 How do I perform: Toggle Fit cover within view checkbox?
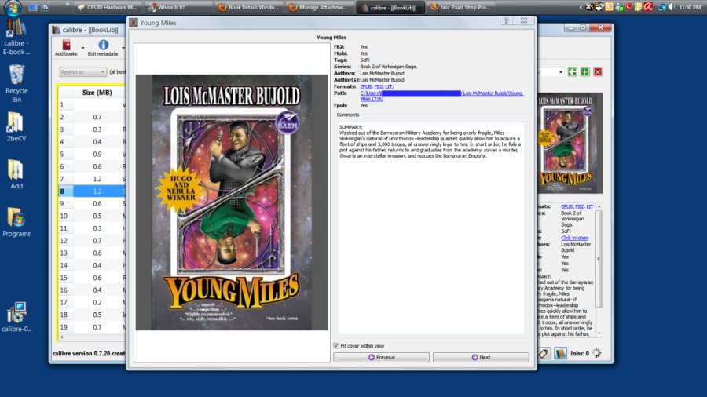(x=336, y=346)
